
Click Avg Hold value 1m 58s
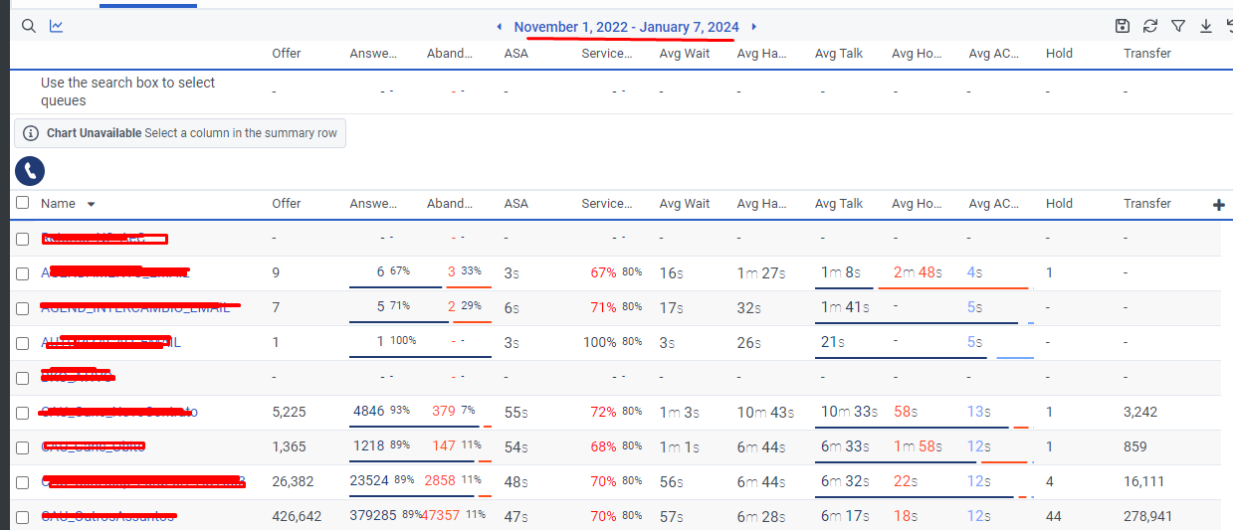click(917, 446)
